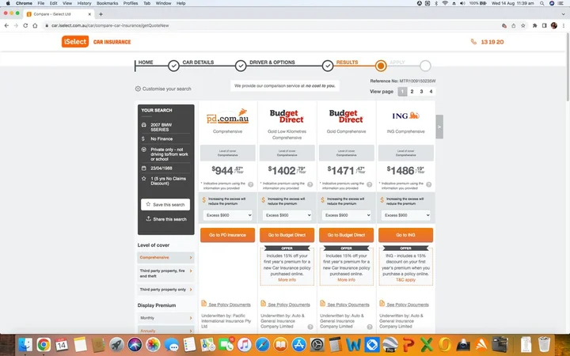Click Share this search
The height and width of the screenshot is (356, 570).
(166, 219)
